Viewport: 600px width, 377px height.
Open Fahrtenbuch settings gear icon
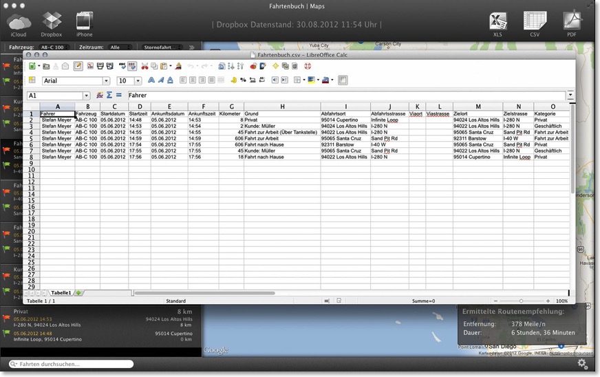(x=582, y=364)
